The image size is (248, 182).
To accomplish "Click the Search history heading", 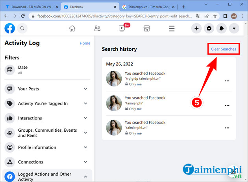I will [119, 49].
